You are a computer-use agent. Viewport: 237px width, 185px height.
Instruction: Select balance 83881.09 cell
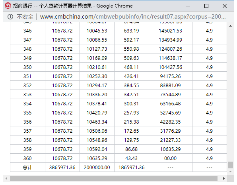[170, 85]
